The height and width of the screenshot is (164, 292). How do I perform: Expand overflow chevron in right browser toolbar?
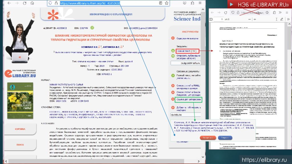[x=280, y=13]
